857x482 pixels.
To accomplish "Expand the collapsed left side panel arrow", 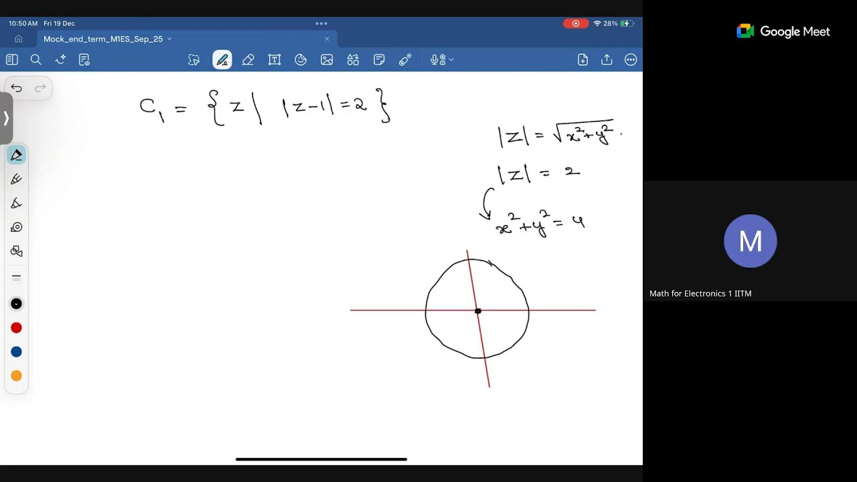I will (x=6, y=118).
